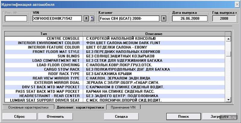Click description С КОРОТКОЙ НАПОЛЬНОЙ КОНСОЛЬЮ
241x123 pixels.
pos(121,39)
